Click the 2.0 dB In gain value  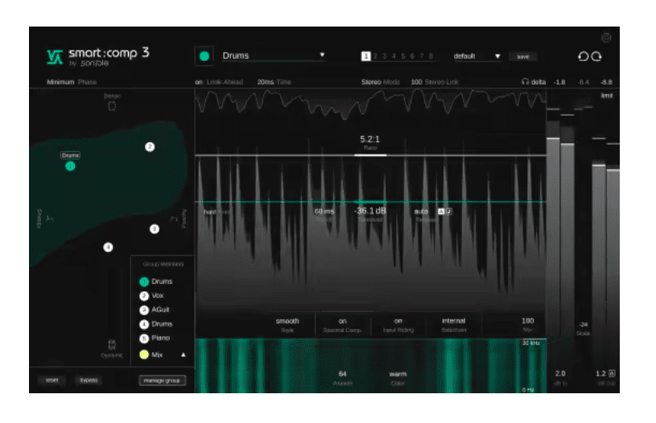coord(560,373)
